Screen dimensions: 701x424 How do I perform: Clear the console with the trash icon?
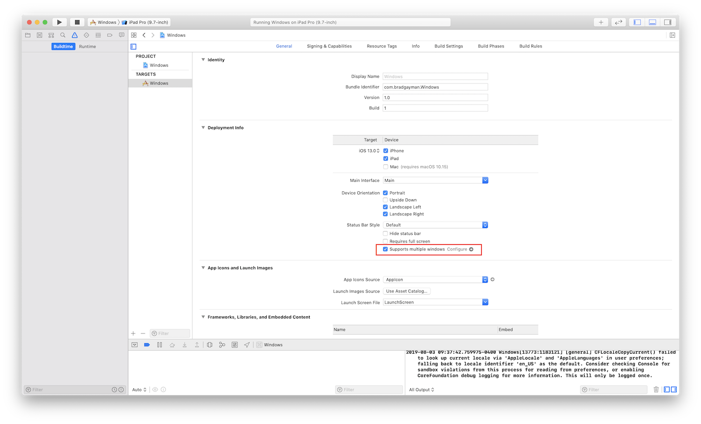click(656, 389)
